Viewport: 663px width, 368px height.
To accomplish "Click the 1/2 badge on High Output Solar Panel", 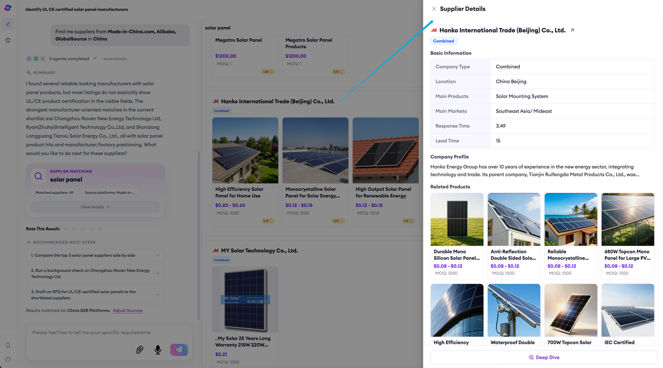I will point(408,221).
